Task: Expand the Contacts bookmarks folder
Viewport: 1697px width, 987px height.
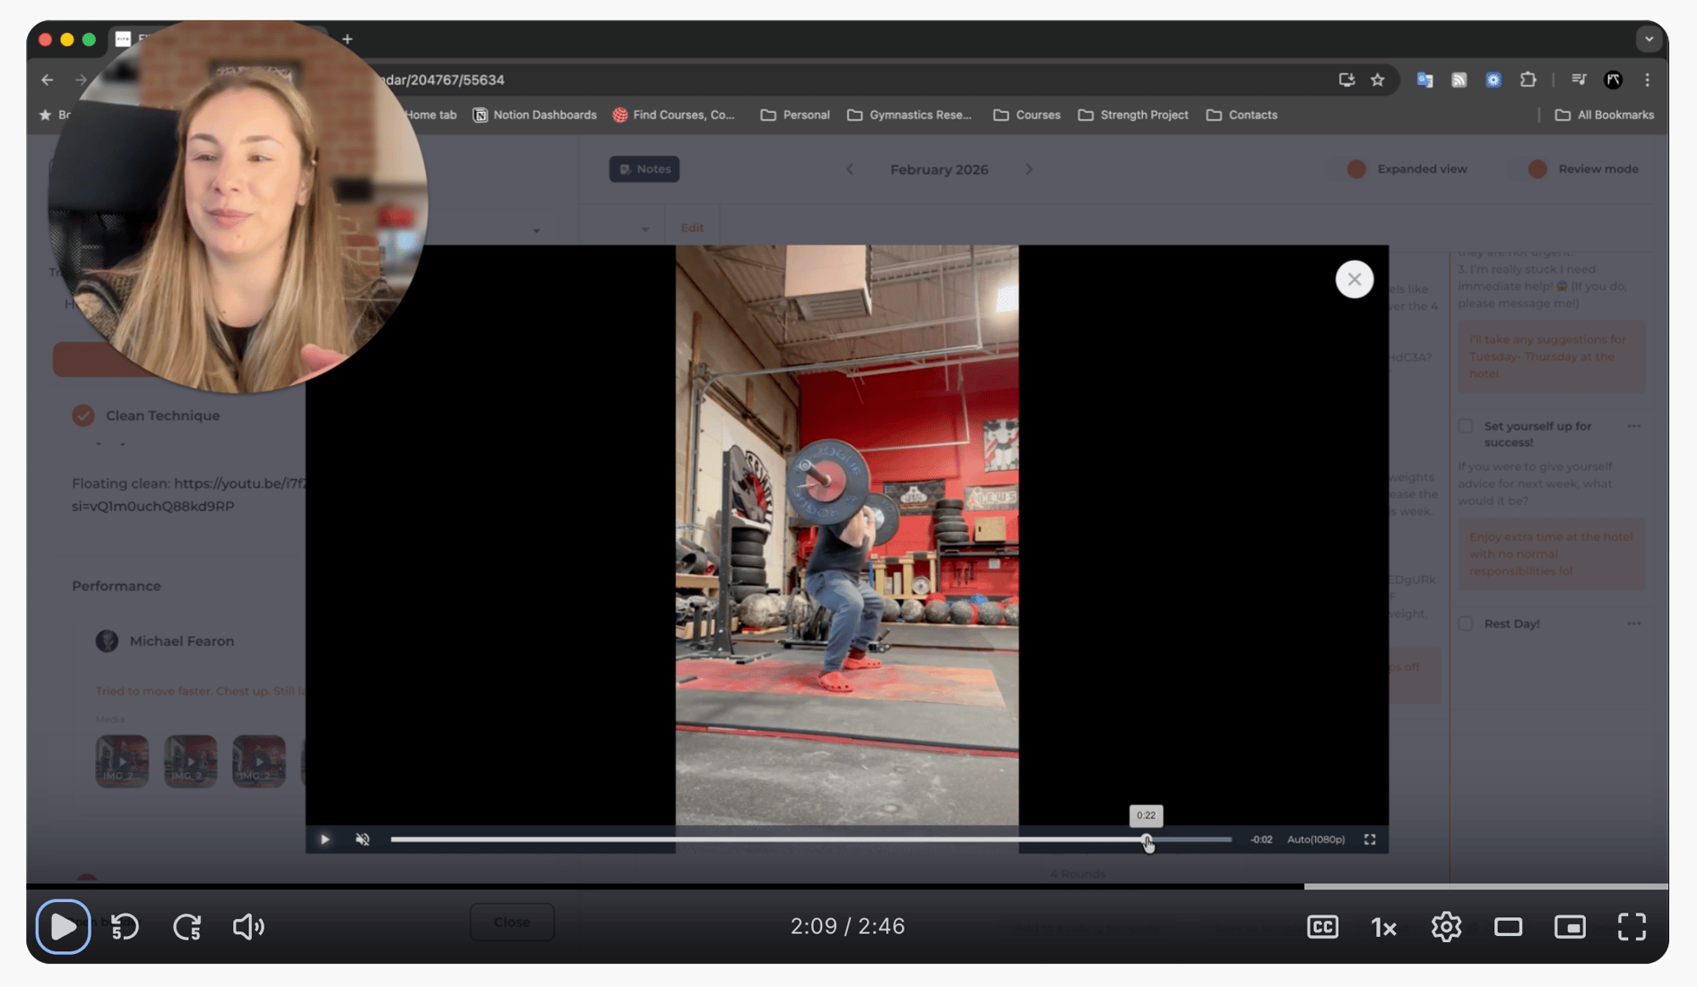Action: pyautogui.click(x=1241, y=115)
